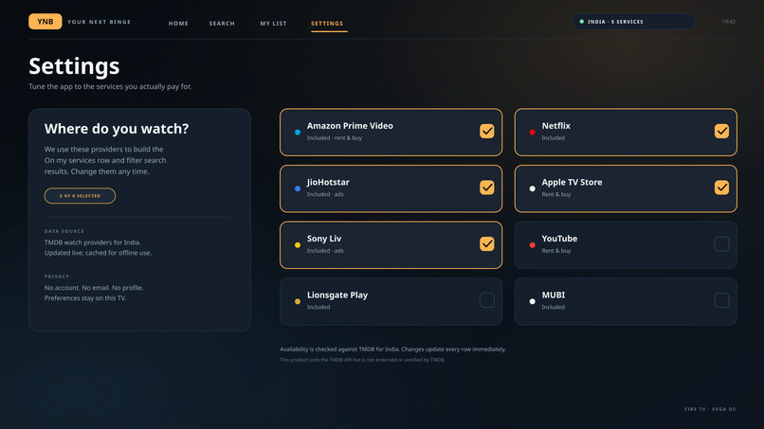Click 'Included · rent & buy' under Amazon Prime
Screen dimensions: 764x429
[x=335, y=138]
